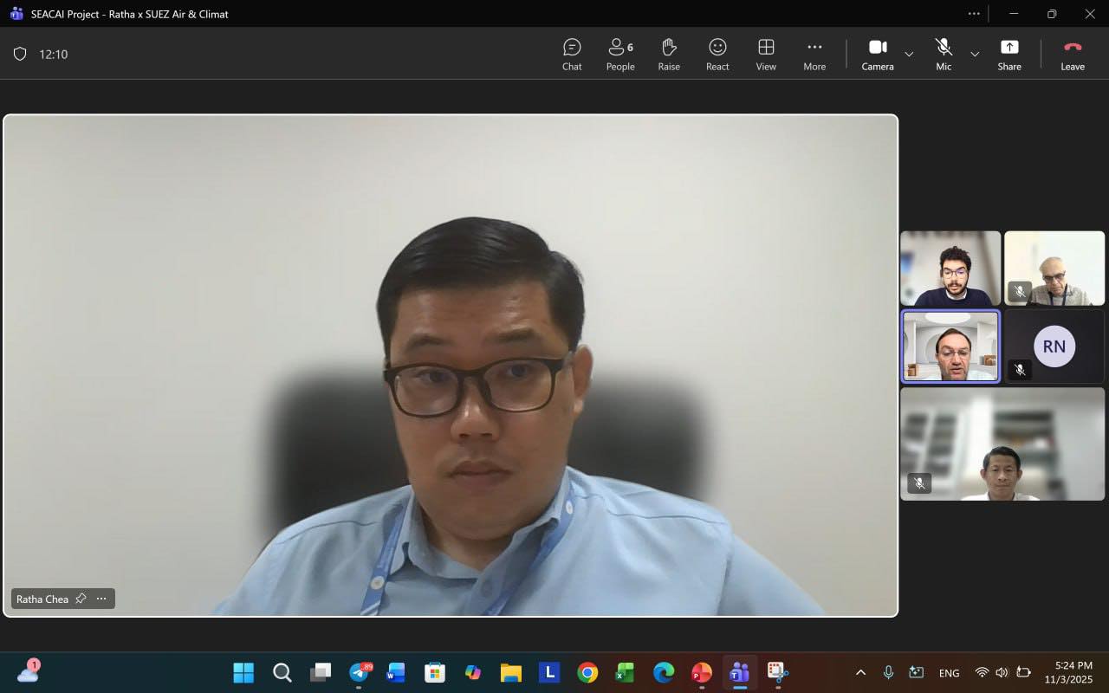Select the RN participant tile
1109x693 pixels.
[x=1054, y=346]
